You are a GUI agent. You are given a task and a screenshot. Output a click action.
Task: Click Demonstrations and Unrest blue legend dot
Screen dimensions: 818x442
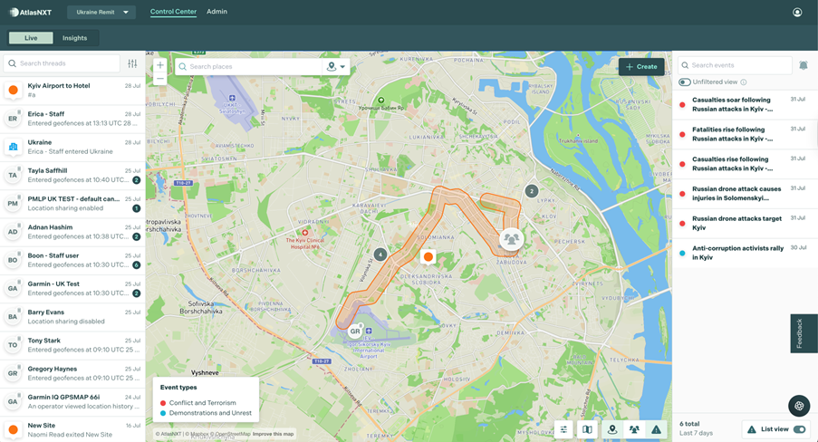(x=163, y=413)
